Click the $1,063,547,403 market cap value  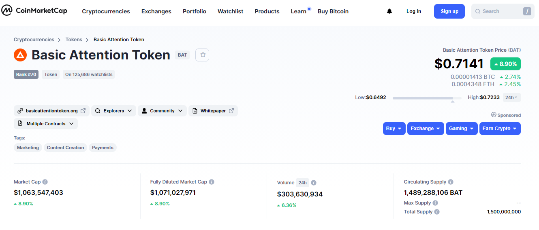tap(38, 193)
